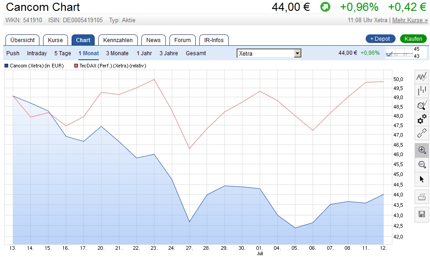Activate the zoom in magnifier

(422, 150)
